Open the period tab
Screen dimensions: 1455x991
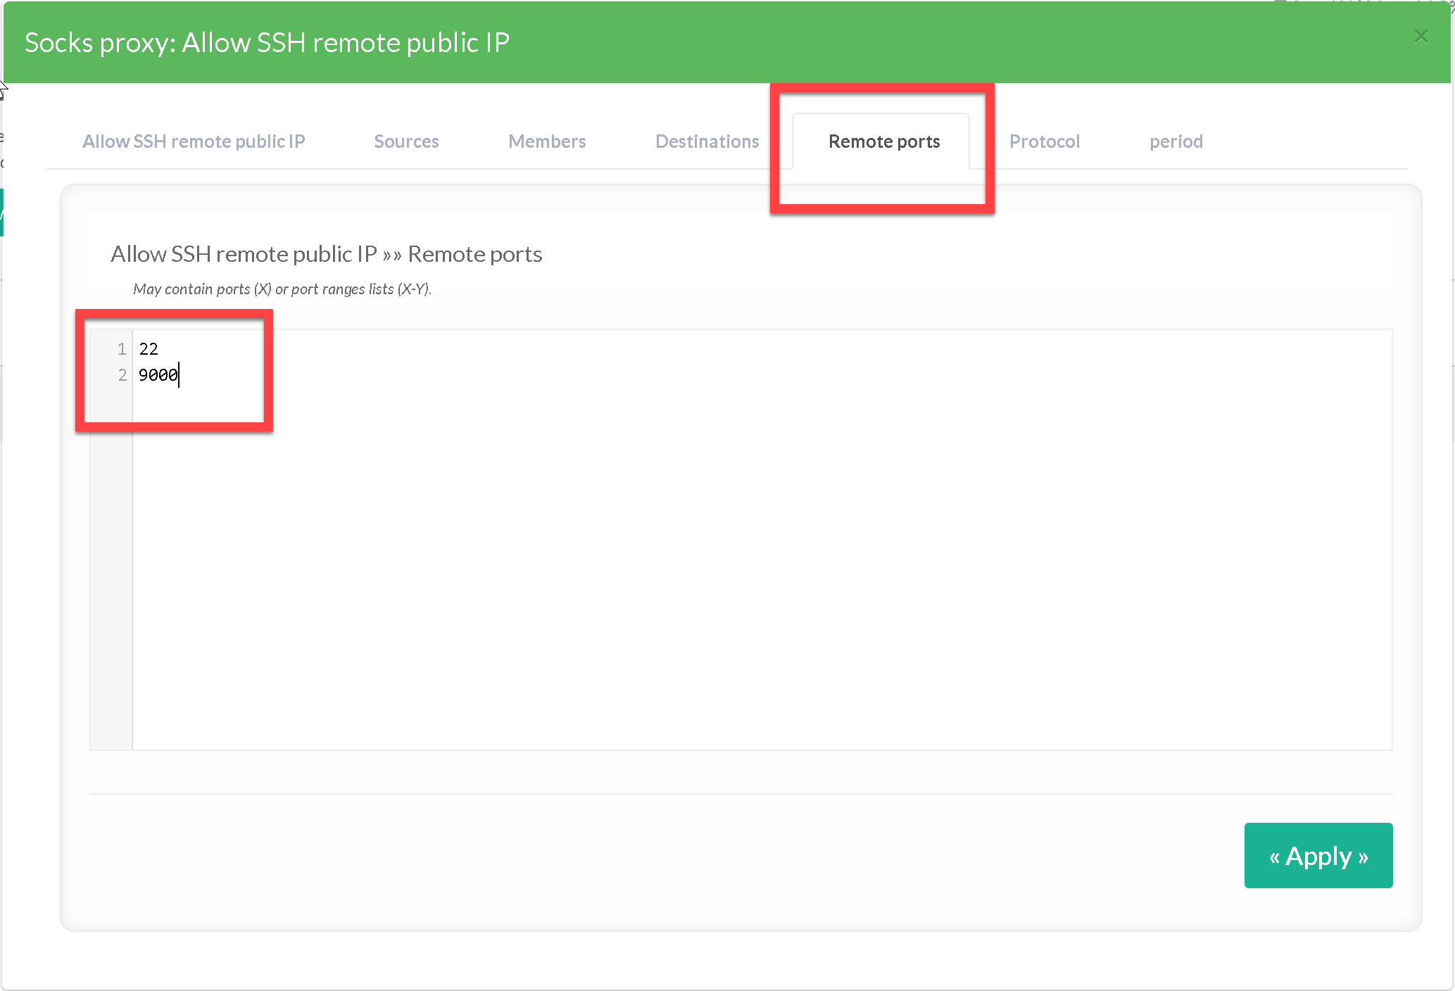click(x=1176, y=141)
